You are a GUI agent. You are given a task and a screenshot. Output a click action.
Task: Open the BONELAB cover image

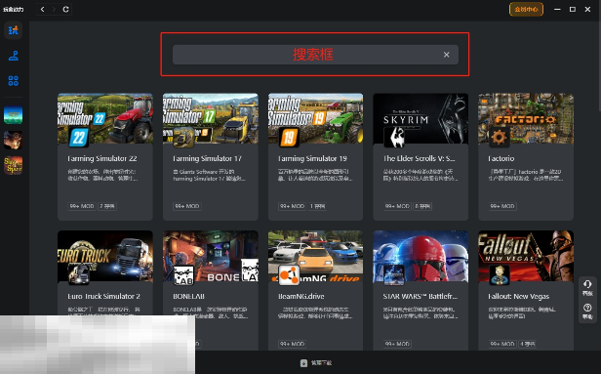(211, 256)
